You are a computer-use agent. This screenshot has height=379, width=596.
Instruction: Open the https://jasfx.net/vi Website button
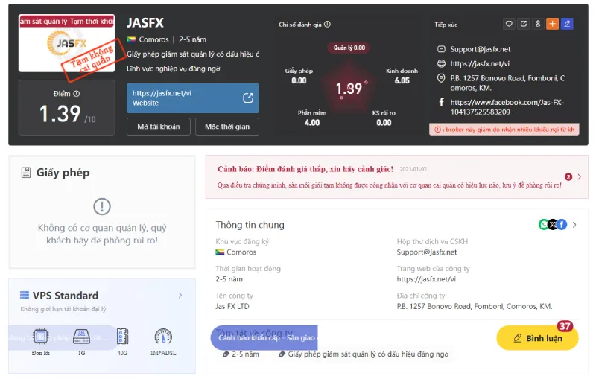point(193,98)
